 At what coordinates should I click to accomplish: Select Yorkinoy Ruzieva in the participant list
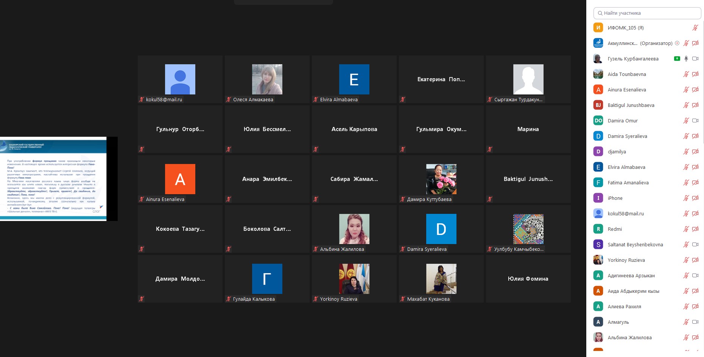tap(626, 260)
